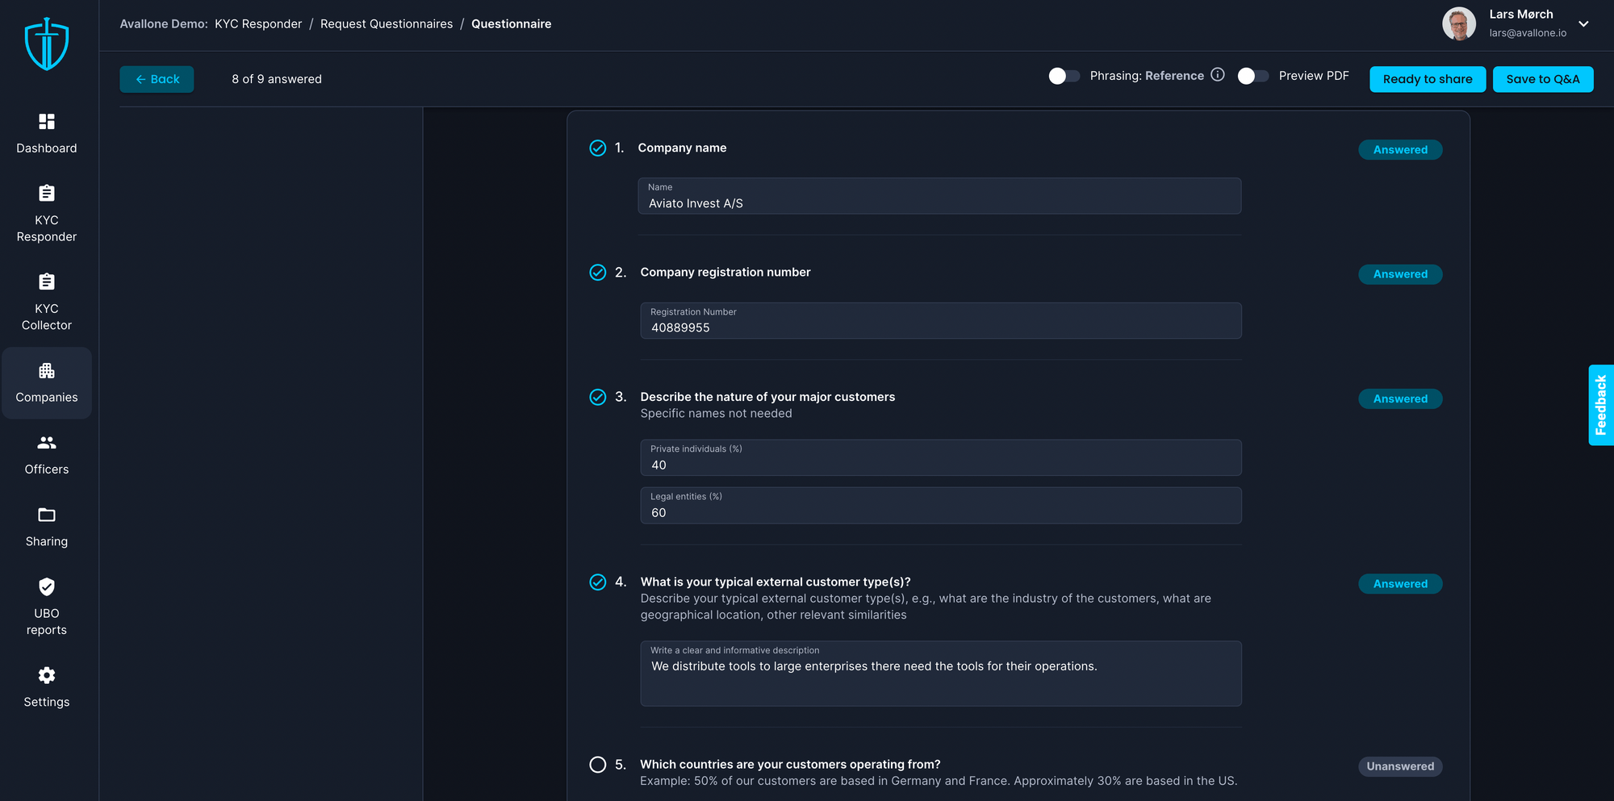Enable the Preview PDF toggle
The height and width of the screenshot is (801, 1614).
coord(1252,76)
